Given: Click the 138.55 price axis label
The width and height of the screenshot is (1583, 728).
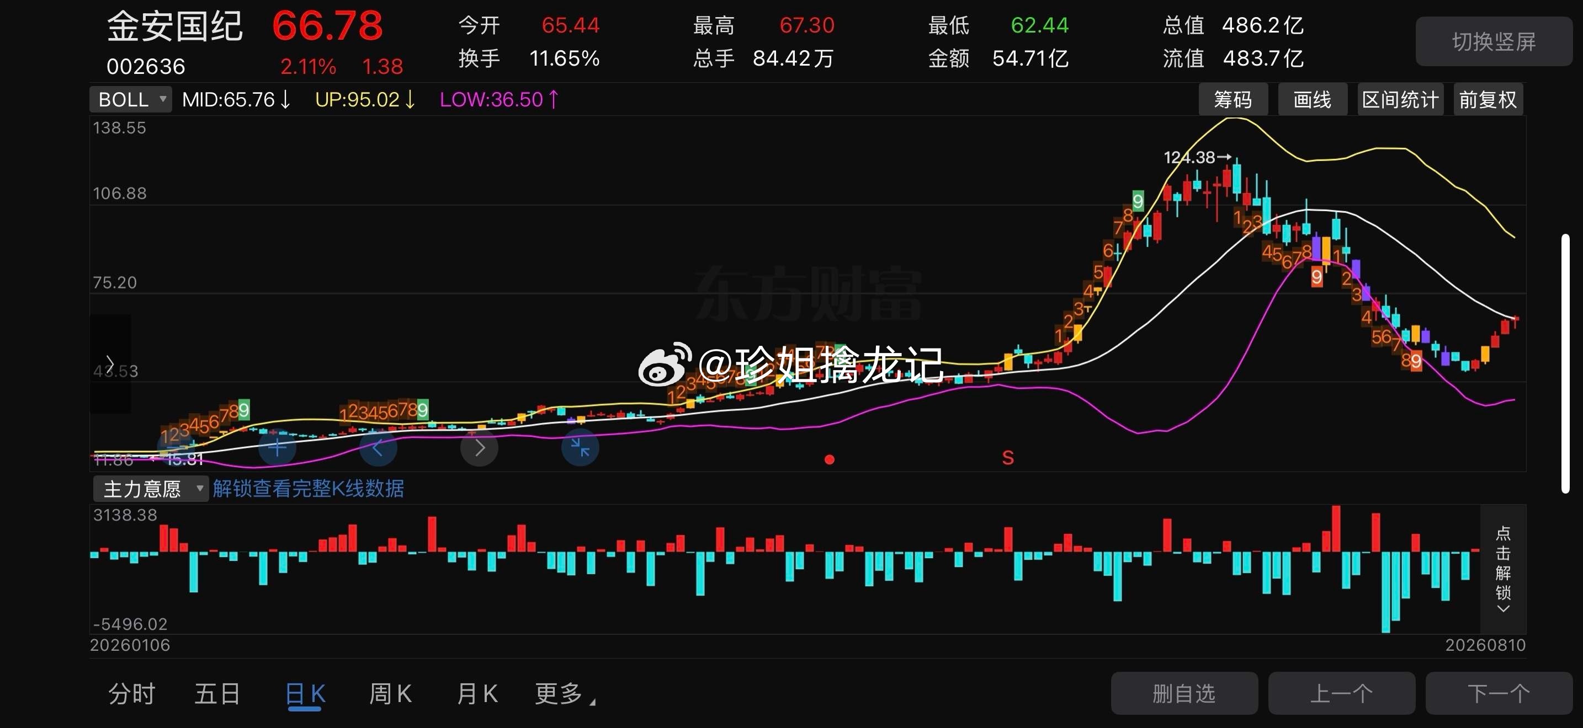Looking at the screenshot, I should pyautogui.click(x=119, y=128).
